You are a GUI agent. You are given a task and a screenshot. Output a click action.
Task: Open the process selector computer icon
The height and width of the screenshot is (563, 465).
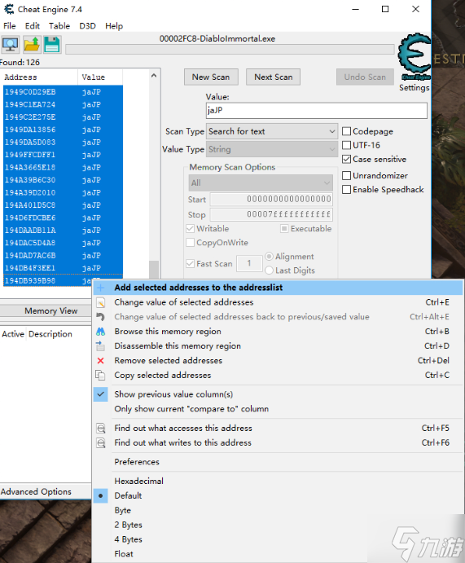(11, 45)
